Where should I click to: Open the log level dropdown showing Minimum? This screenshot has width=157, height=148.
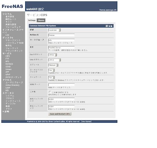coord(53,65)
